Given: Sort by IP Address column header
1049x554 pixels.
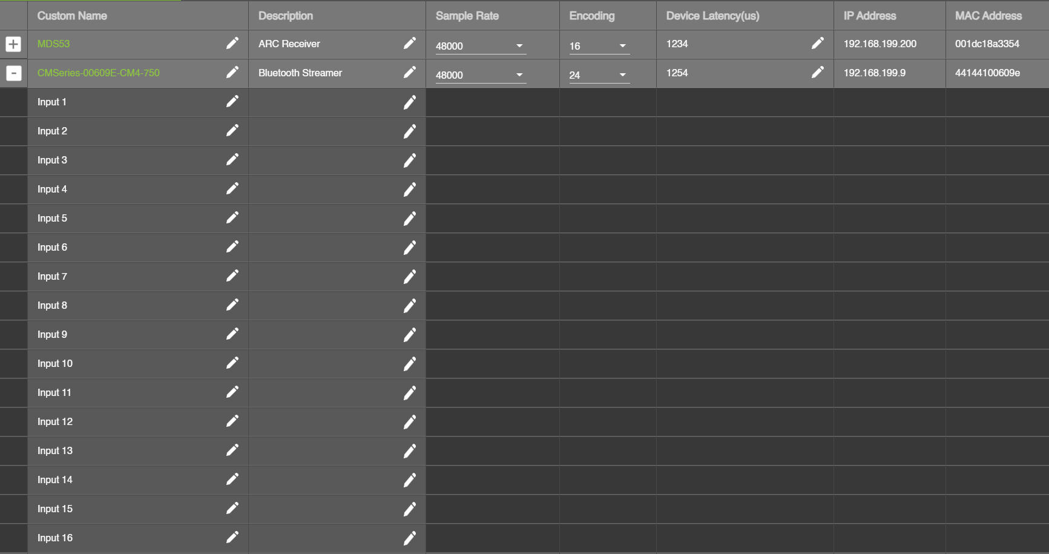Looking at the screenshot, I should (870, 16).
